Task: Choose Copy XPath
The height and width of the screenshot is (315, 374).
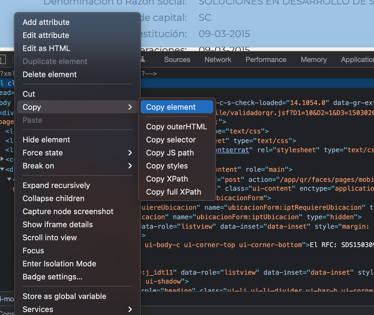Action: point(177,179)
